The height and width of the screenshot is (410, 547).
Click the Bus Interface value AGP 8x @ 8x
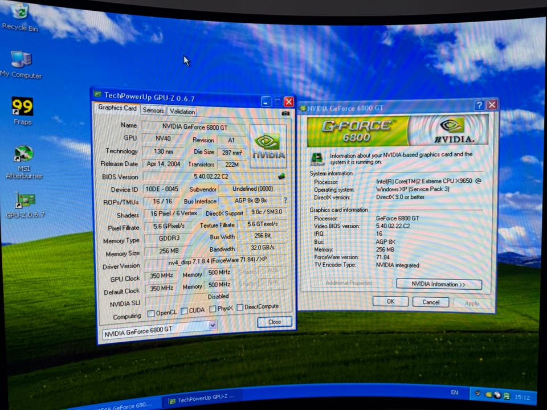point(251,200)
